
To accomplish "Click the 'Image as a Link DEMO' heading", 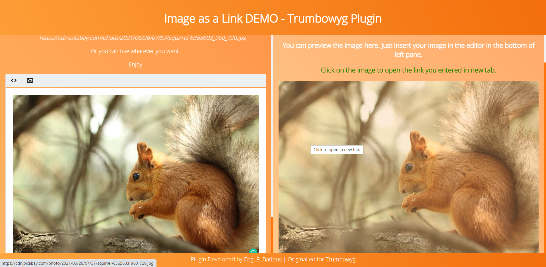I will point(273,19).
